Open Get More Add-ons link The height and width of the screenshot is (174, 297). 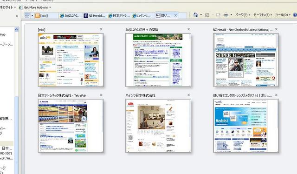pyautogui.click(x=34, y=7)
